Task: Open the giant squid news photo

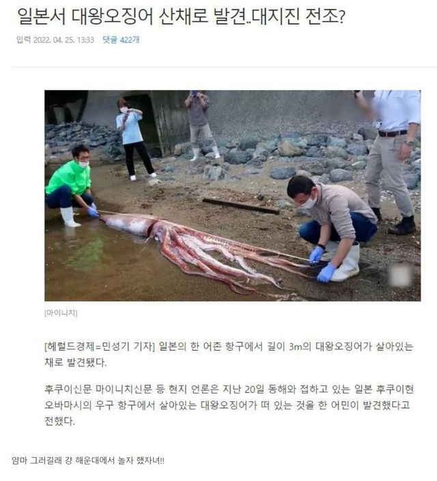Action: 232,195
